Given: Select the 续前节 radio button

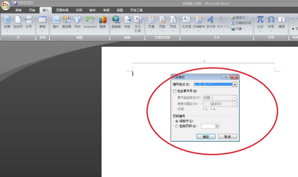Looking at the screenshot, I should pyautogui.click(x=177, y=121).
